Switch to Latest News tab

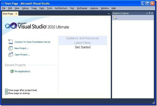pos(83,43)
